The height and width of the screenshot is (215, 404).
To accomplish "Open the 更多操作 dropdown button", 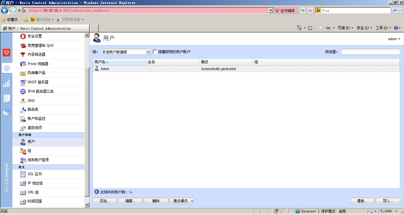I will click(182, 201).
